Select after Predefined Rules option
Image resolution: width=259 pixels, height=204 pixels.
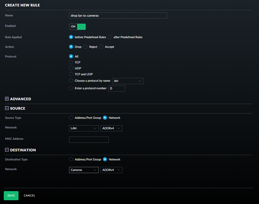(110, 37)
